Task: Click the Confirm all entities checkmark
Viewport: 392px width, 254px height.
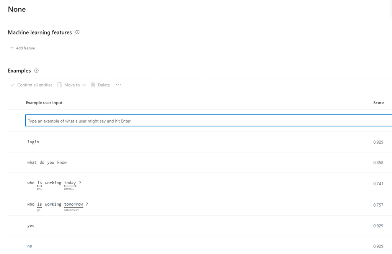Action: coord(13,85)
